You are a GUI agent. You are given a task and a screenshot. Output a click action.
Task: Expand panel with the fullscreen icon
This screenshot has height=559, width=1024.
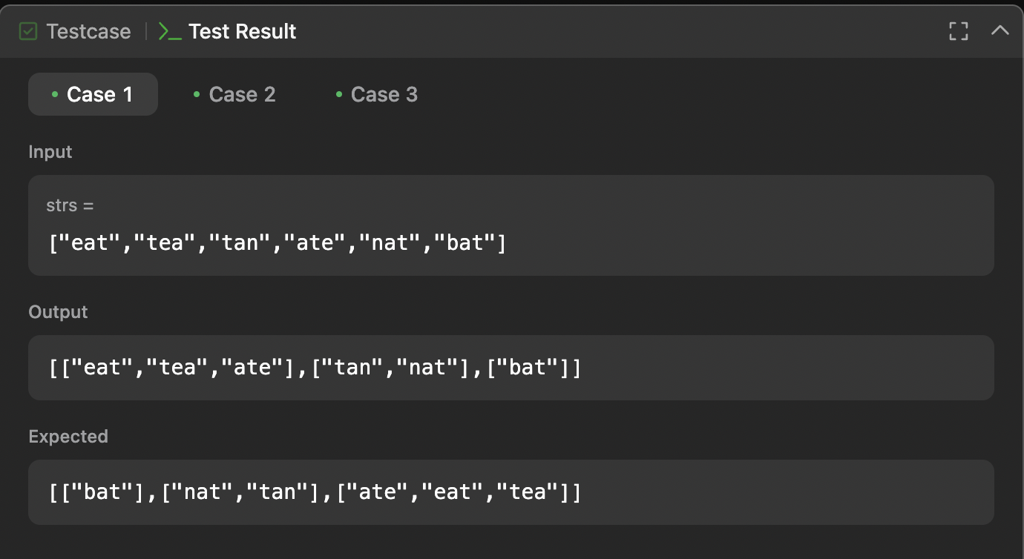pyautogui.click(x=959, y=31)
